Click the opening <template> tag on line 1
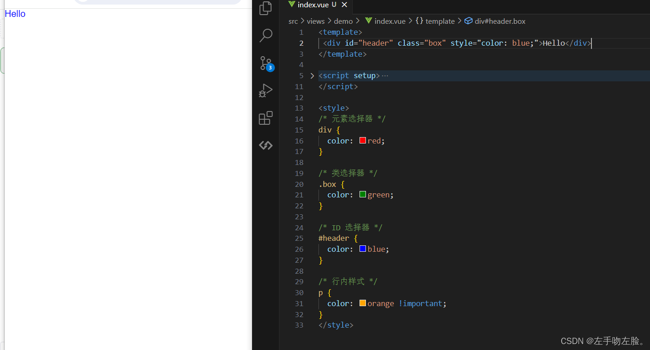650x350 pixels. [x=340, y=32]
